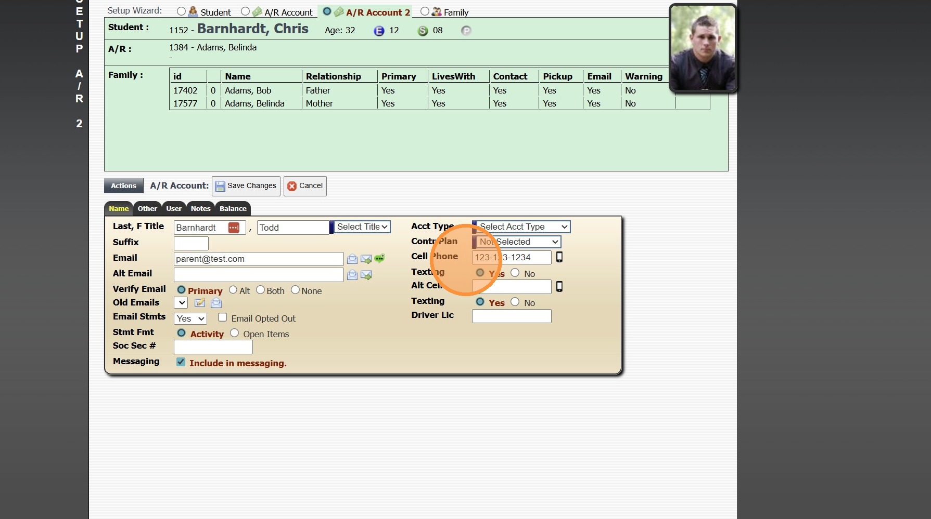Click family id 17402

click(x=185, y=90)
